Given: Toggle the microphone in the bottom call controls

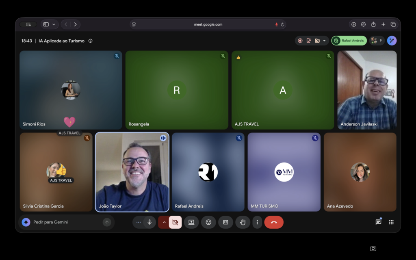Looking at the screenshot, I should click(149, 222).
